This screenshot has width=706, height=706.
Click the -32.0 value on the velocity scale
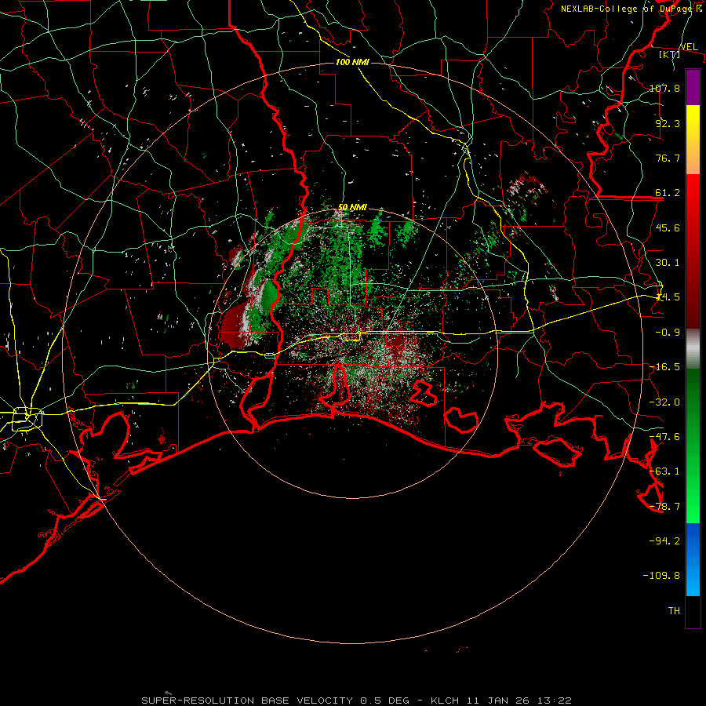click(x=664, y=402)
